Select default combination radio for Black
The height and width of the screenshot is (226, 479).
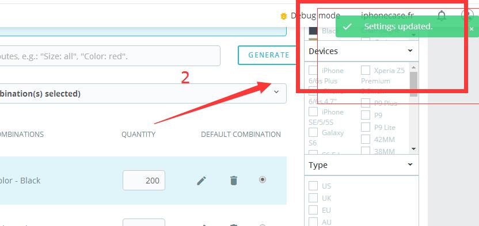tap(262, 179)
